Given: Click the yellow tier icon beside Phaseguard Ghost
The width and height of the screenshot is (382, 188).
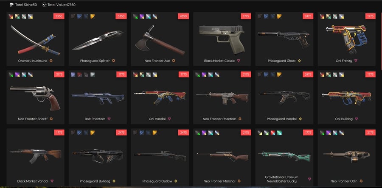Looking at the screenshot, I should (299, 61).
